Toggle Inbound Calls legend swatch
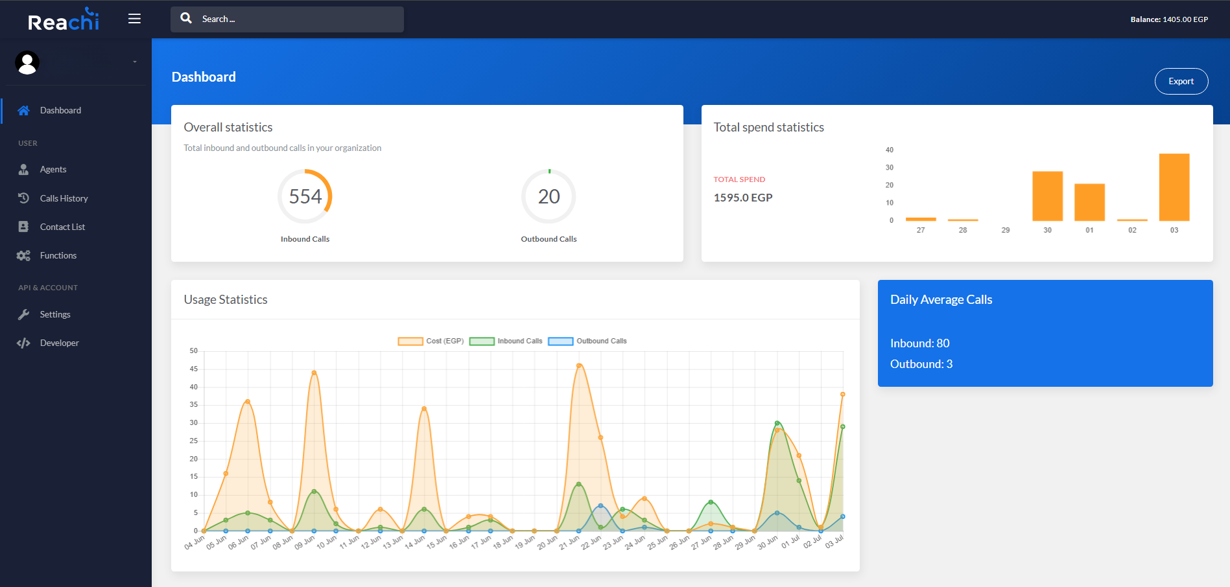 (482, 341)
